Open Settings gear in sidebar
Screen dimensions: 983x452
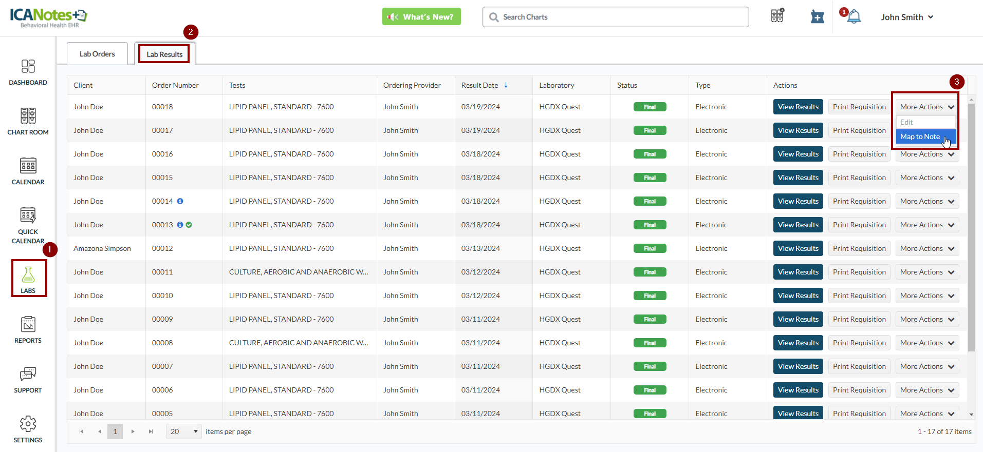click(28, 429)
